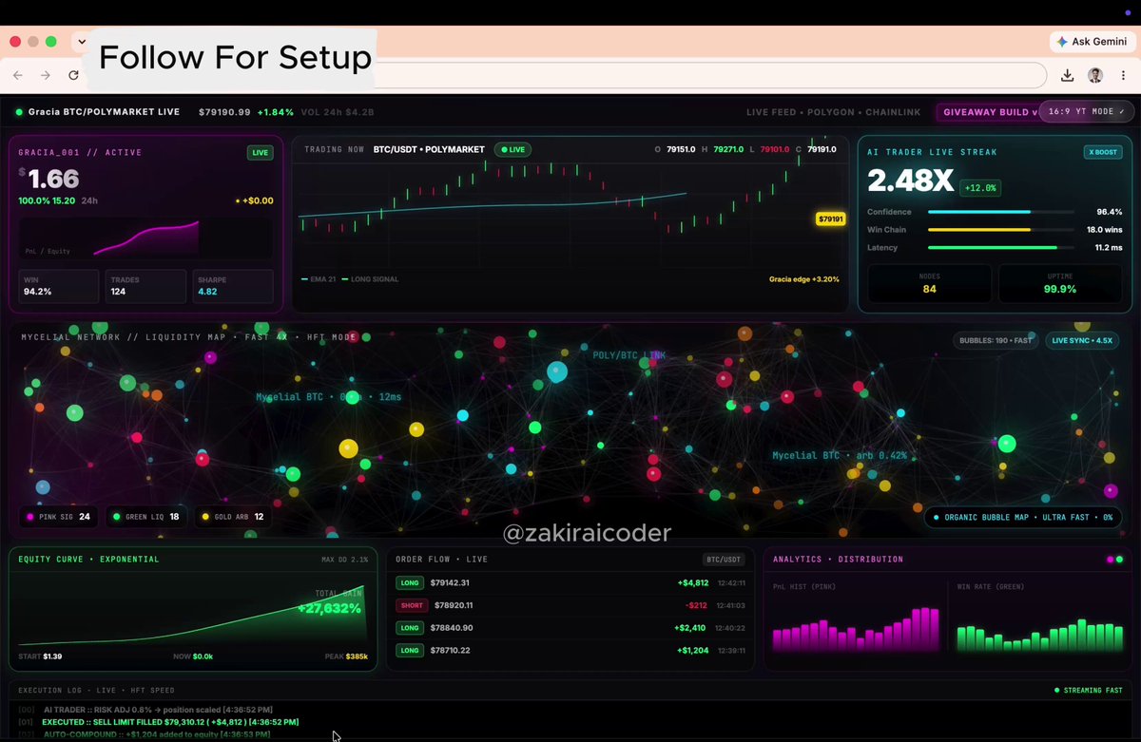This screenshot has height=742, width=1141.
Task: Toggle the GREEN LIQ 18 legend chip
Action: coord(146,517)
